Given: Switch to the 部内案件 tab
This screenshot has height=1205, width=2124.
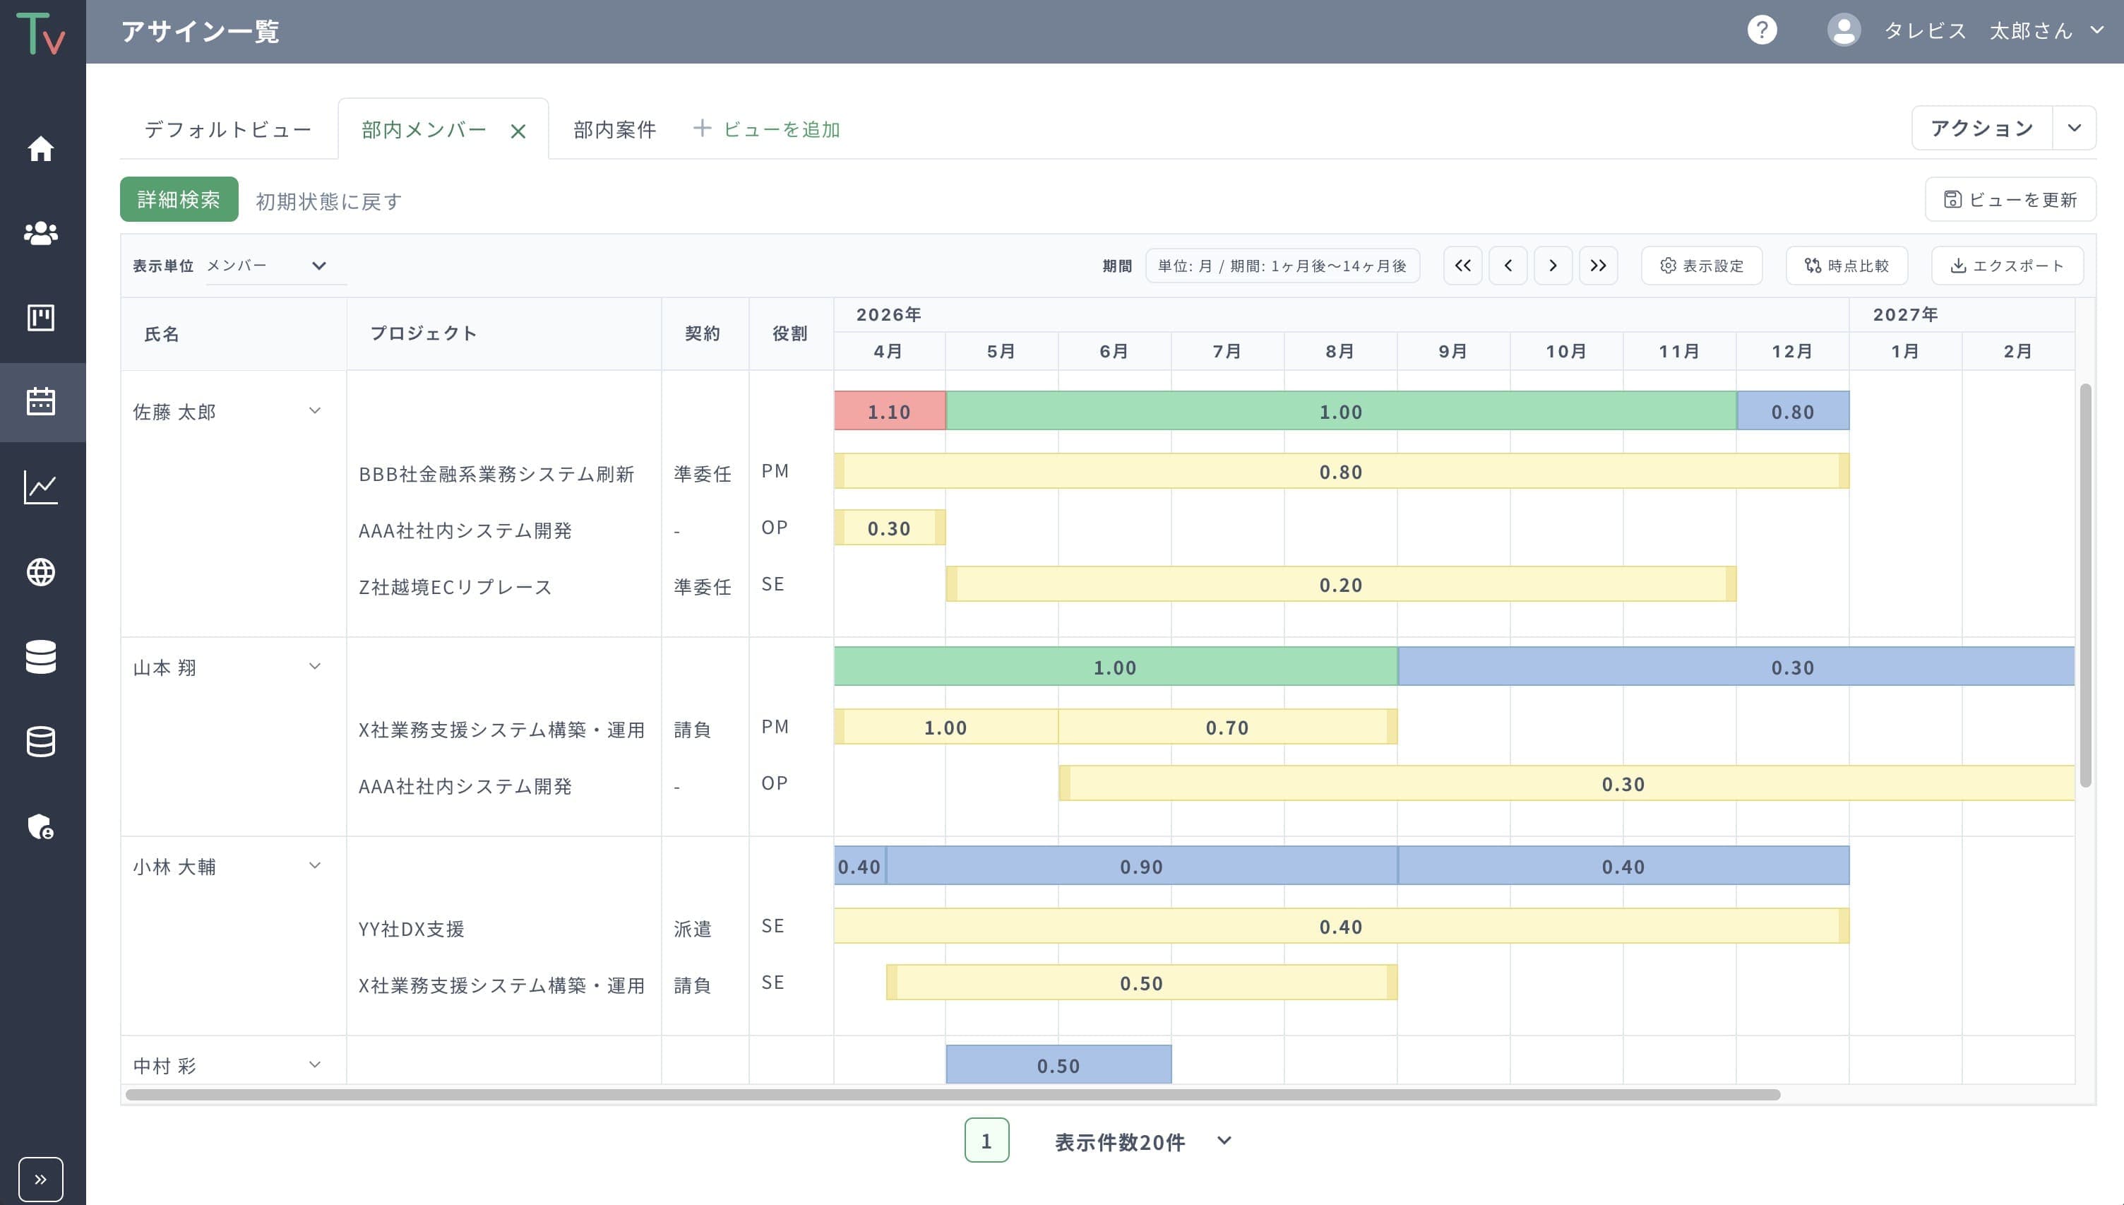Looking at the screenshot, I should (x=613, y=129).
